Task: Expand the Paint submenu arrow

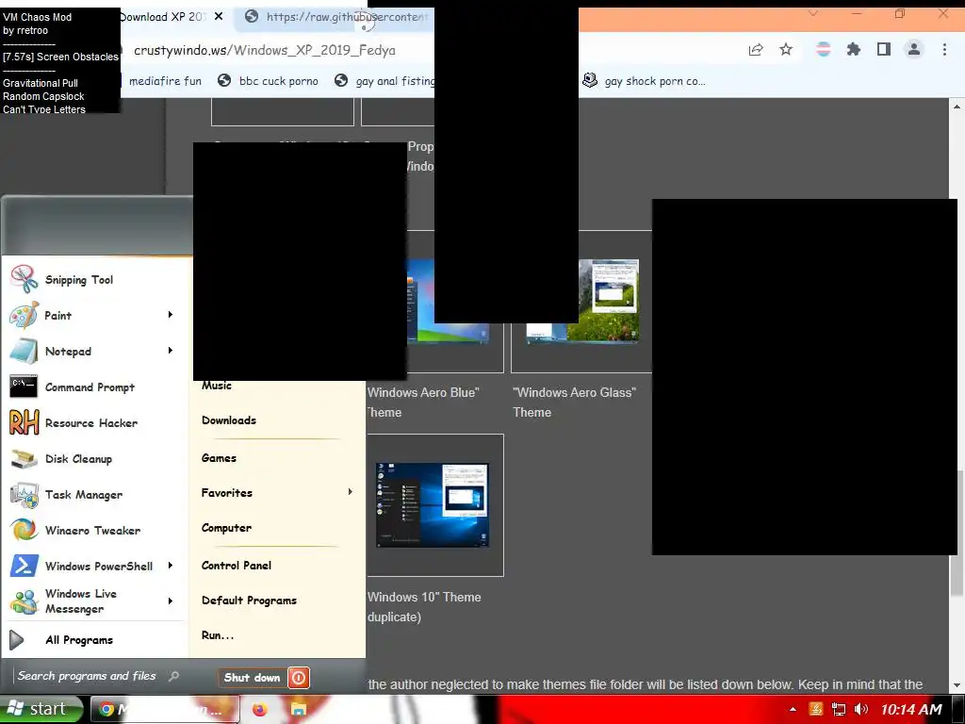Action: pyautogui.click(x=171, y=315)
